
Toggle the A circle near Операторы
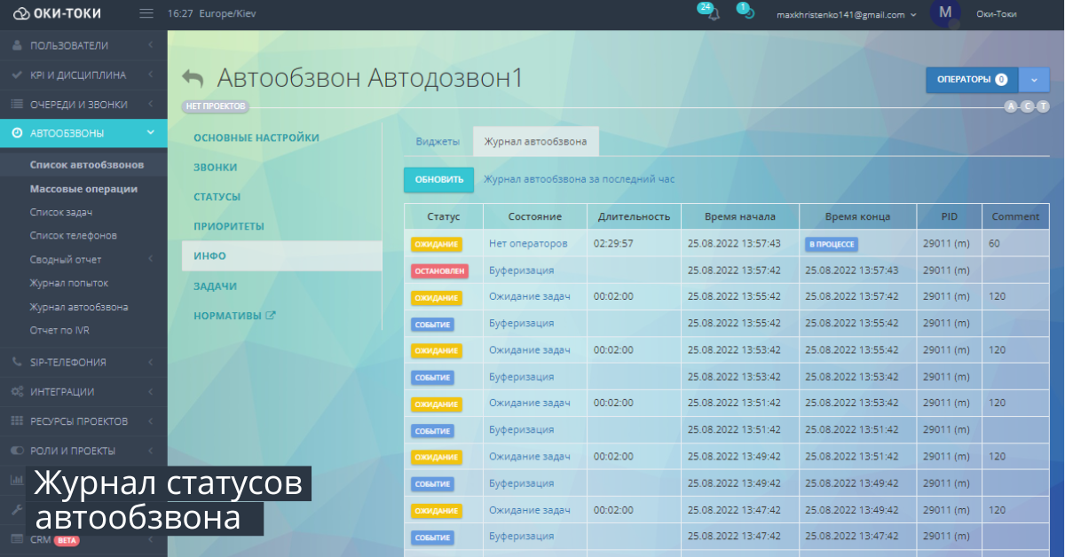[x=1011, y=106]
